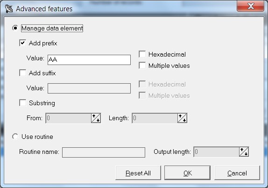Click the Length spinner arrows

(x=182, y=118)
